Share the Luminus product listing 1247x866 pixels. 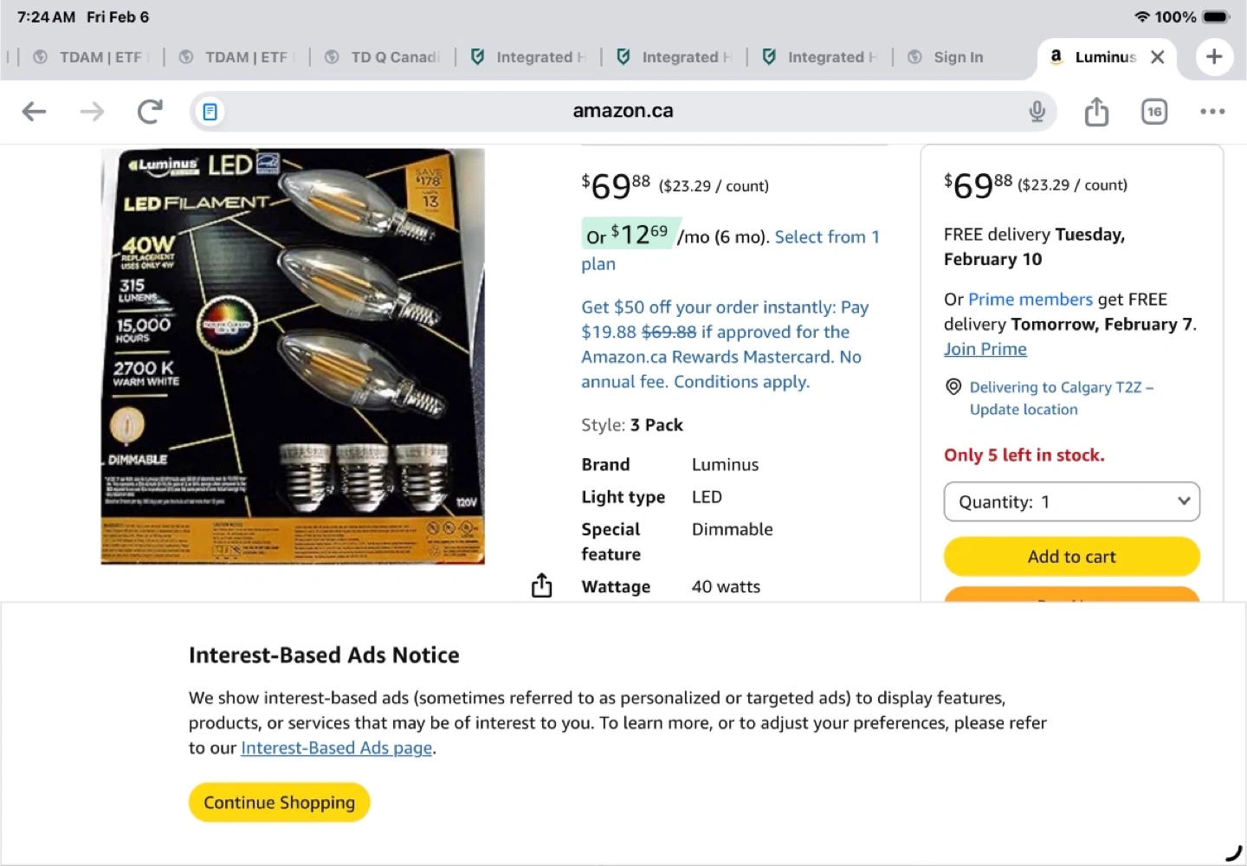click(x=541, y=586)
